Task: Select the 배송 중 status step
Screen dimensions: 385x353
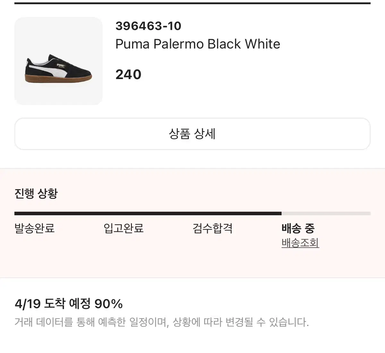Action: [298, 228]
